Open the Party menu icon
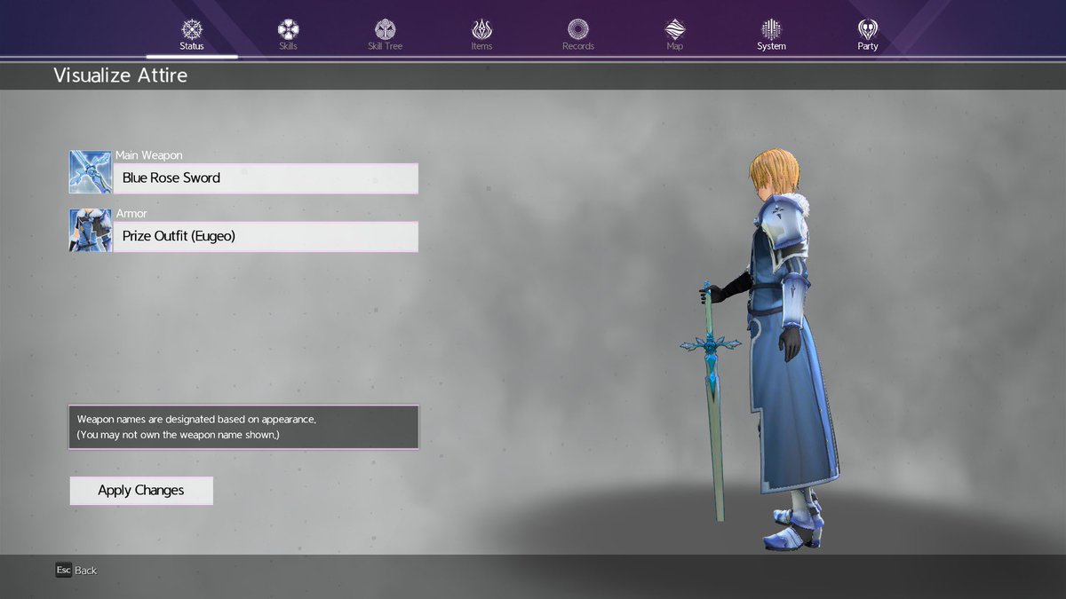Image resolution: width=1066 pixels, height=599 pixels. 868,28
